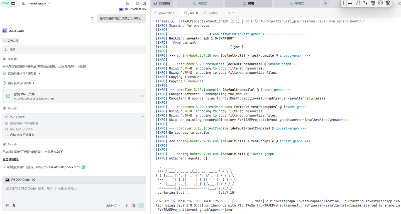Viewport: 401px width, 214px height.
Task: Expand the 启动前端 HTTP 服务器 step
Action: (24, 74)
